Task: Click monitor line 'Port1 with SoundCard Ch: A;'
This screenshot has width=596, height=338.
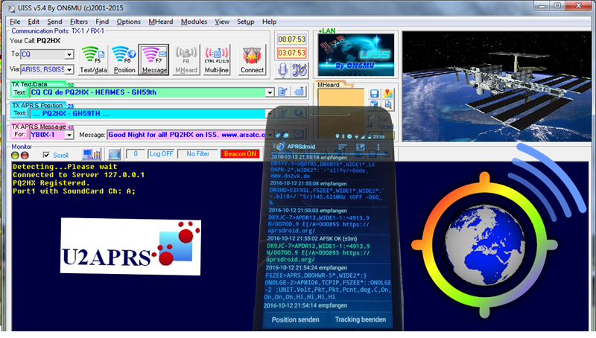Action: pyautogui.click(x=74, y=191)
